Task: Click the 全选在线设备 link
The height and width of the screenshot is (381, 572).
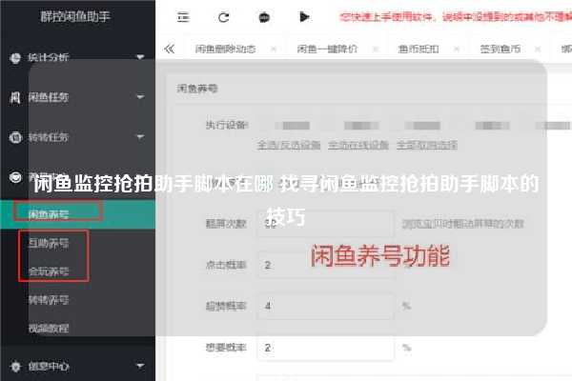Action: (x=358, y=145)
